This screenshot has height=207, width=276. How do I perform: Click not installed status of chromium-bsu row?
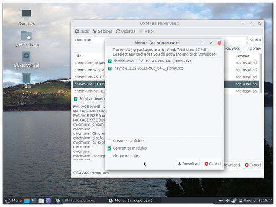tap(246, 91)
